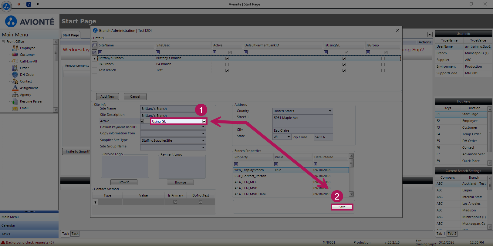Viewport: 493px width, 246px height.
Task: Click the Main Menu tree vertical scrollbar
Action: 56,76
